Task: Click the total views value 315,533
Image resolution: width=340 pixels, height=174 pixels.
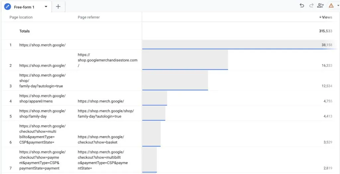Action: pyautogui.click(x=326, y=31)
